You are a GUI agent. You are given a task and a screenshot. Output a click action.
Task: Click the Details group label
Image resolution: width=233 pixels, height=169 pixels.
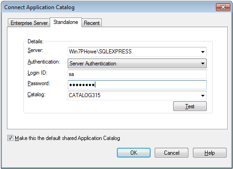[x=35, y=41]
